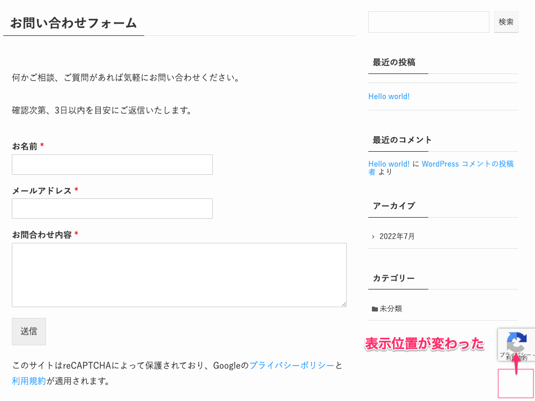
Task: Open the プライバシーポリシー link
Action: click(x=292, y=366)
